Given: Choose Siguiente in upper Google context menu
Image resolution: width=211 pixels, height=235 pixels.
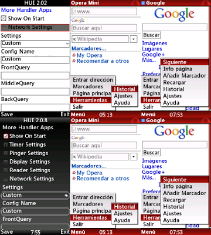Looking at the screenshot, I should click(x=185, y=62).
